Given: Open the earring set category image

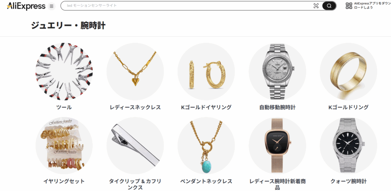Looking at the screenshot, I should click(x=64, y=146).
